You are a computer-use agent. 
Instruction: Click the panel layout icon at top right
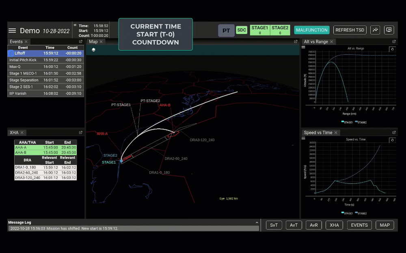click(x=389, y=30)
